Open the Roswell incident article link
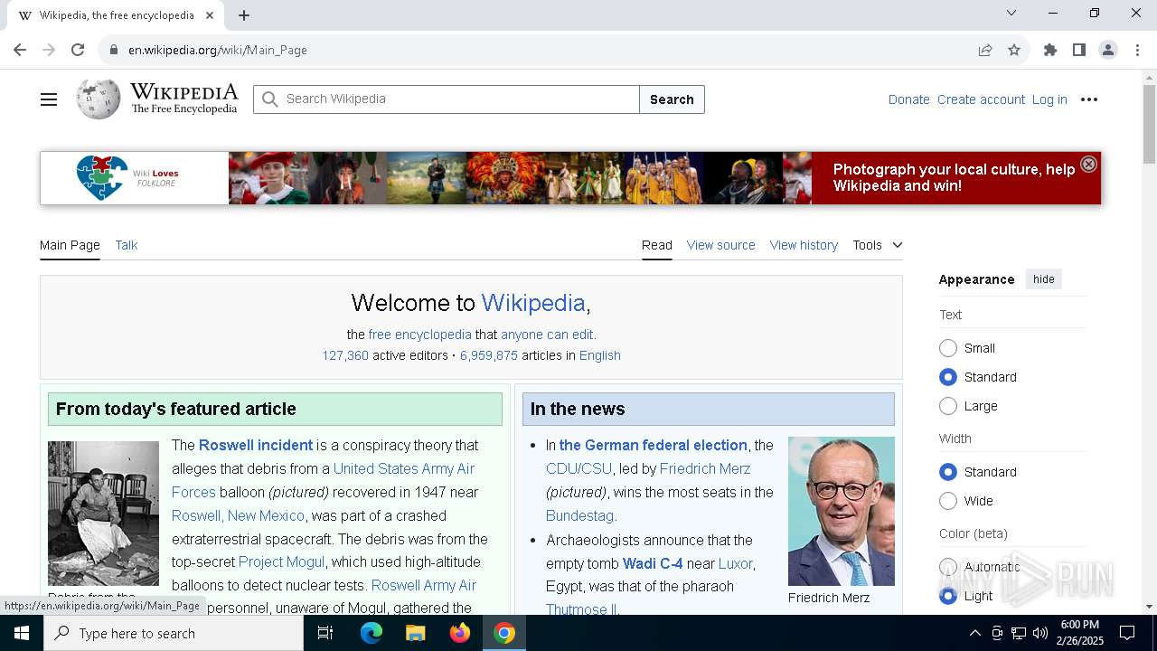The height and width of the screenshot is (651, 1157). [256, 445]
